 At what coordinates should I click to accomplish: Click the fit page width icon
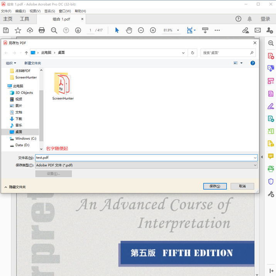pyautogui.click(x=190, y=30)
